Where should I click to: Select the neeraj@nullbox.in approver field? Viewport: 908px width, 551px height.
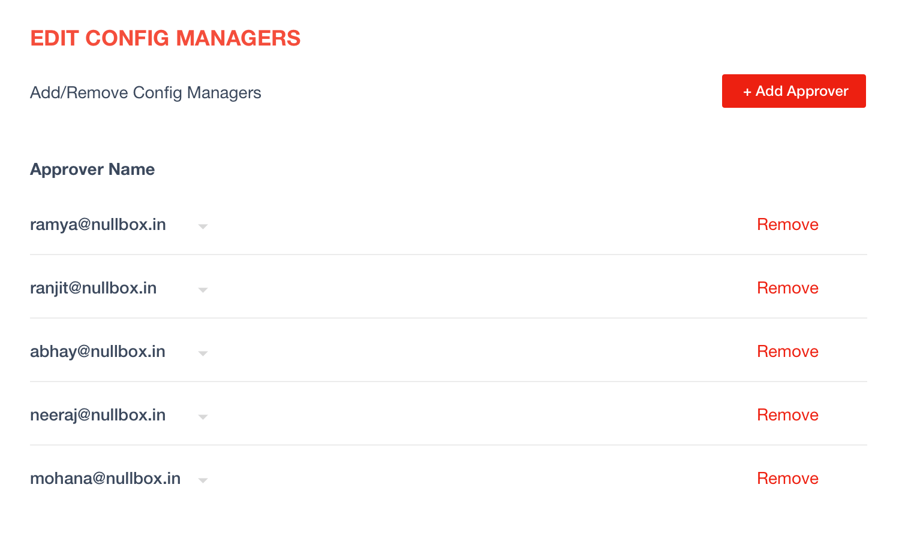(120, 415)
